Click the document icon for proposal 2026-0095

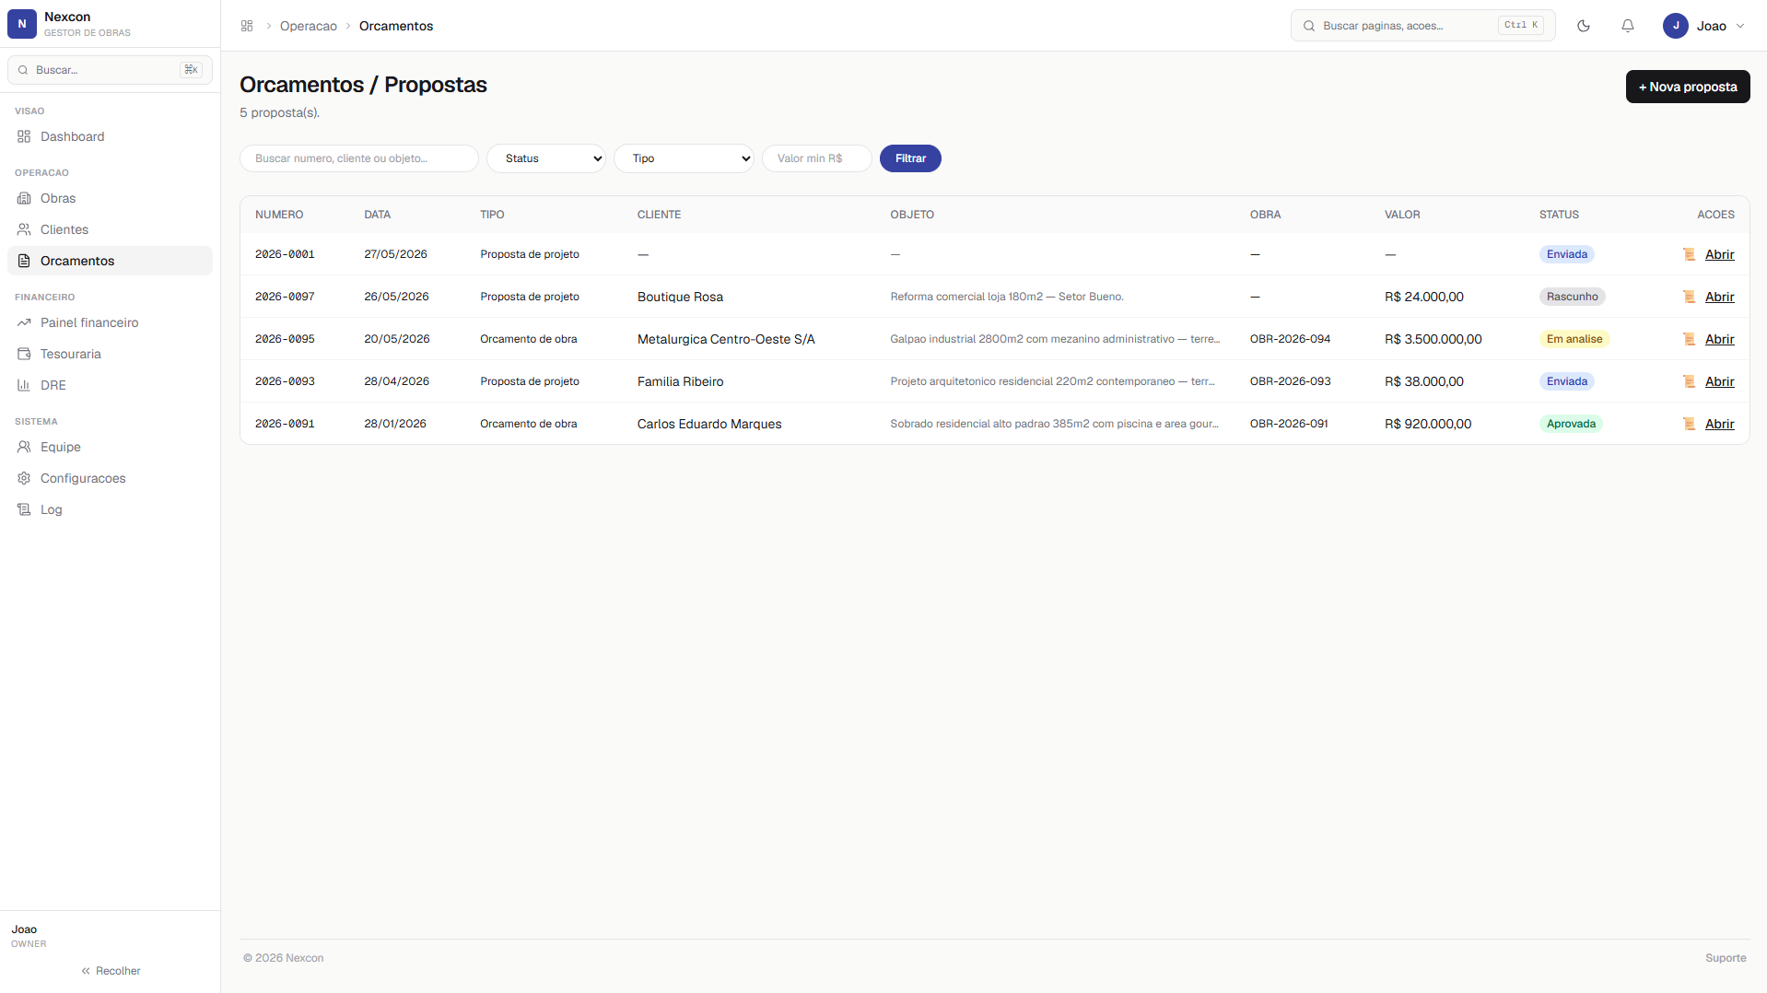click(x=1689, y=339)
